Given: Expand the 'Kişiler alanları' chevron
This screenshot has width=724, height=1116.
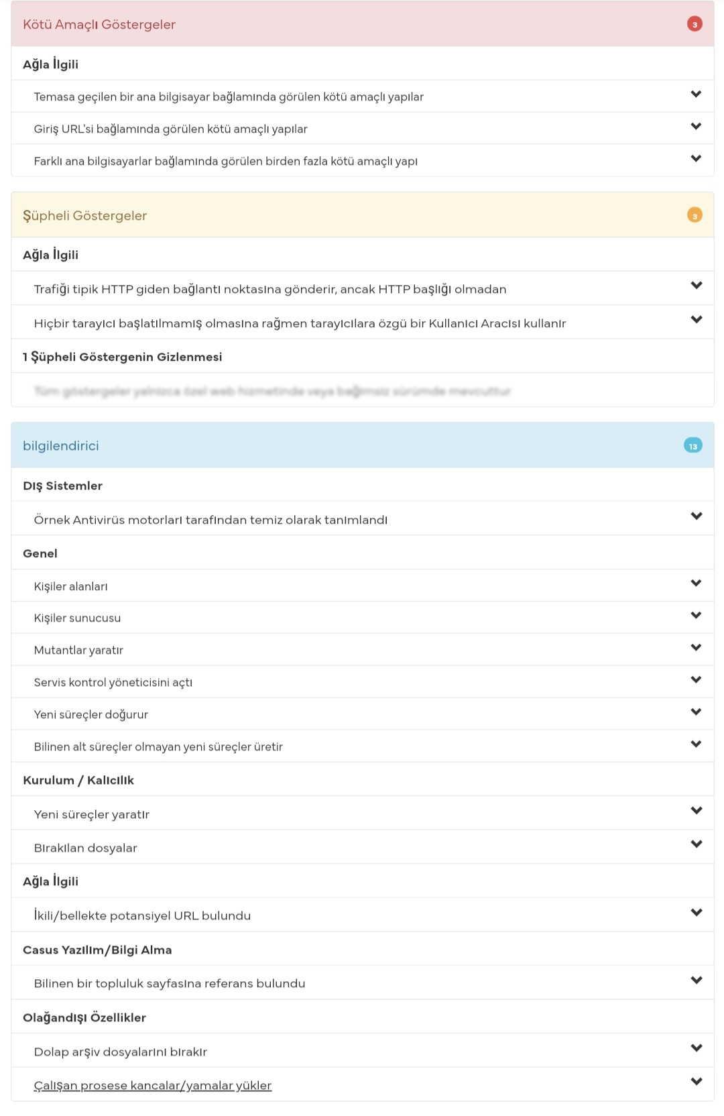Looking at the screenshot, I should (x=696, y=583).
